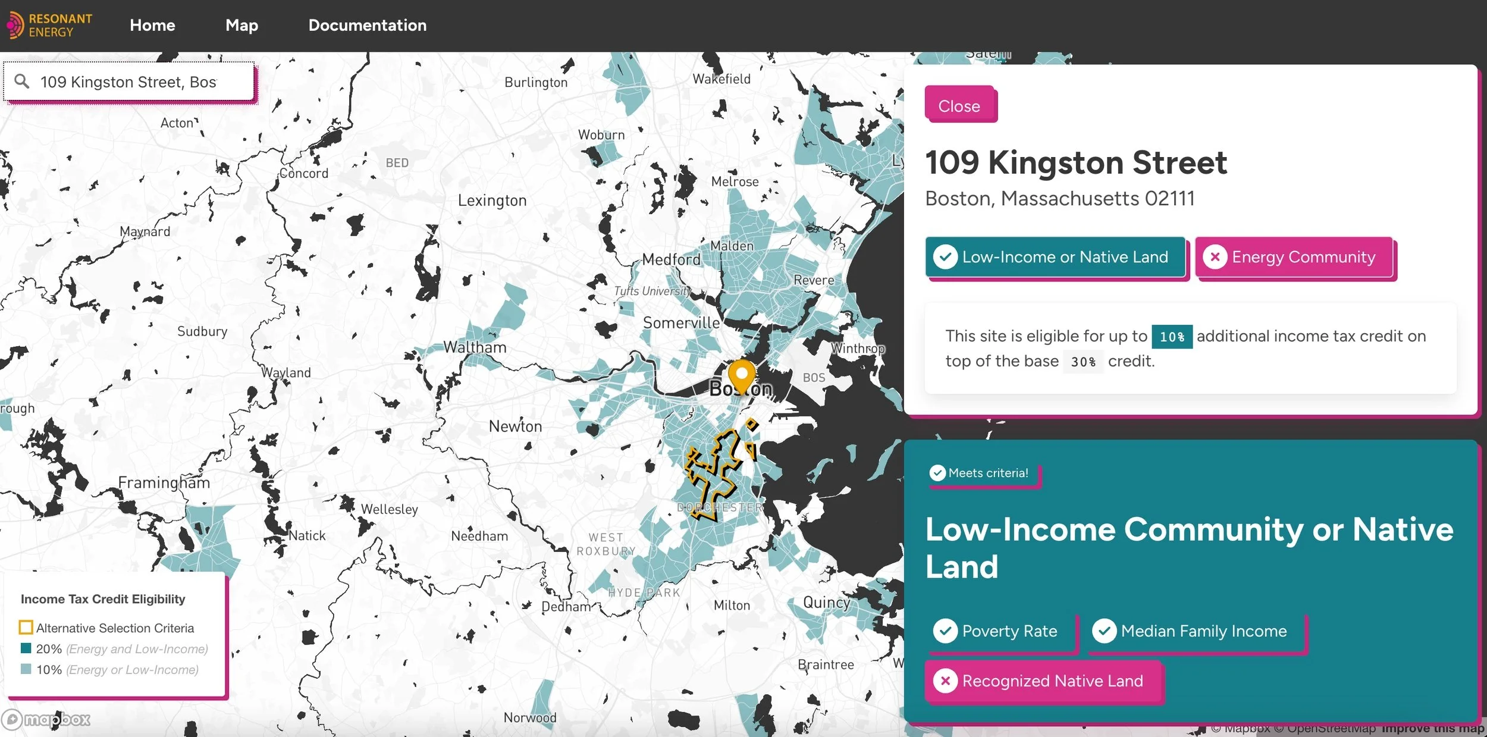This screenshot has width=1487, height=737.
Task: Click the Low-Income Community or Native Land heading
Action: coord(1189,547)
